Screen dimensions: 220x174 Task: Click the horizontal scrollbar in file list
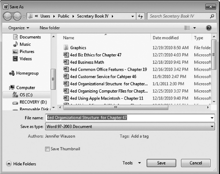pyautogui.click(x=116, y=107)
